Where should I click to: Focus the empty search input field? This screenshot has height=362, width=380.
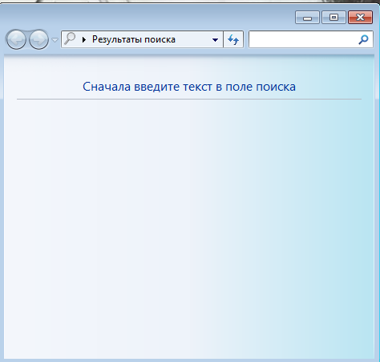303,39
